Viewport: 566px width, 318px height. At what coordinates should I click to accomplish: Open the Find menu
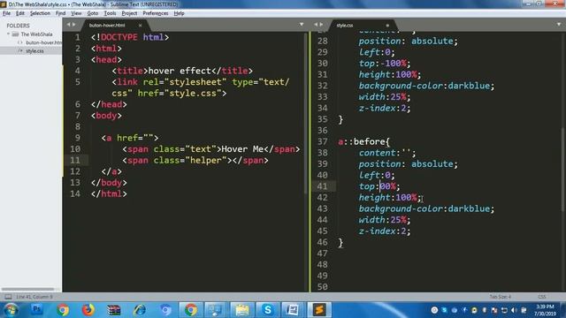61,13
